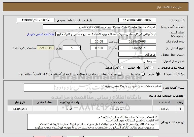Select the کالا radio button
This screenshot has height=137, width=194.
(152, 68)
